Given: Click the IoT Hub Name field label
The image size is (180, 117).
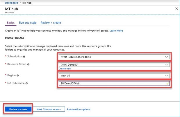Looking at the screenshot, I should pyautogui.click(x=16, y=83).
